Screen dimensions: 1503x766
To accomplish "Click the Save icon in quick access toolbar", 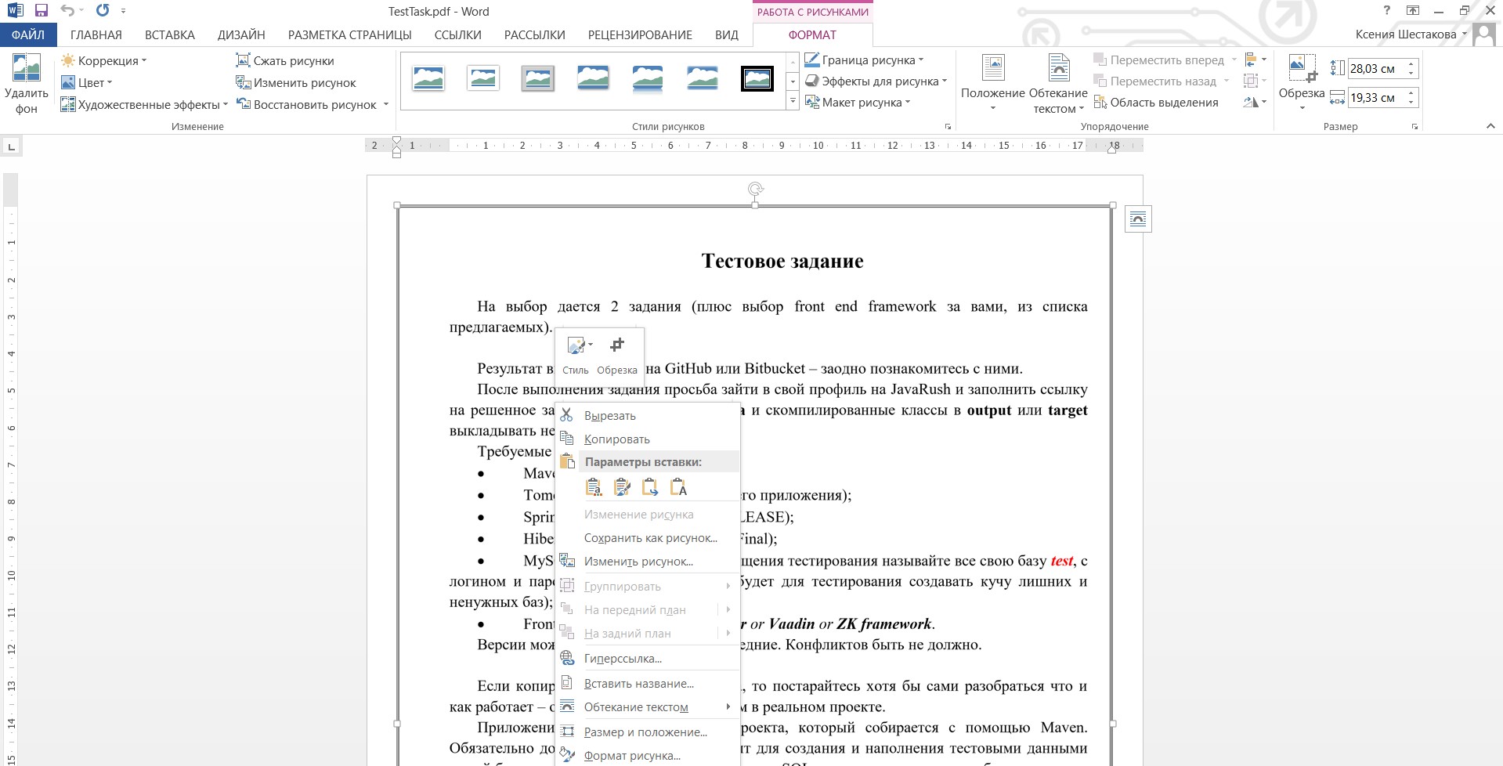I will (42, 11).
